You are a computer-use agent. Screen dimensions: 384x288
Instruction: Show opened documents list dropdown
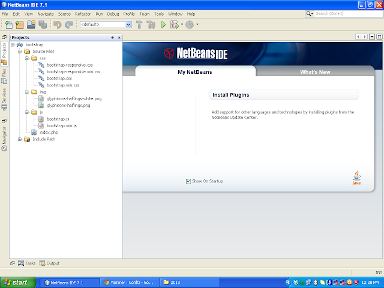(372, 37)
